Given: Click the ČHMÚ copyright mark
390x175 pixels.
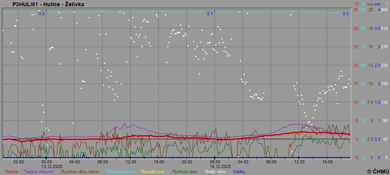Looking at the screenshot, I should point(378,171).
